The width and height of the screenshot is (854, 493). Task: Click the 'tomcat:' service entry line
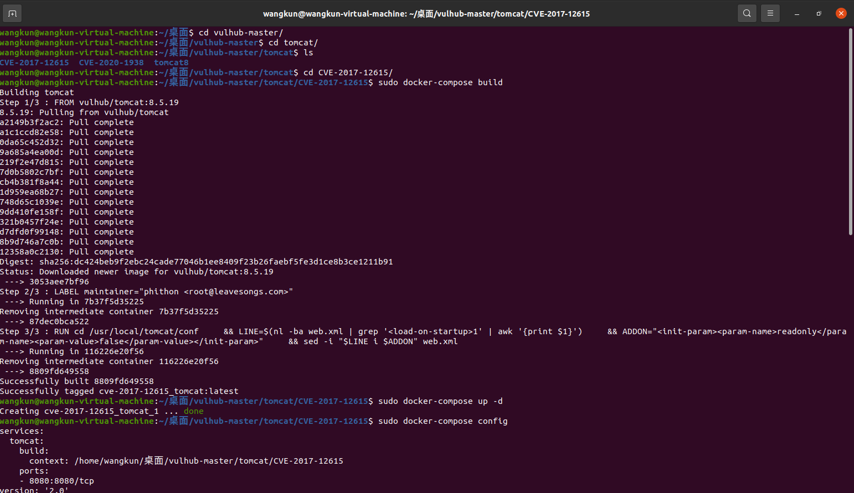(27, 441)
